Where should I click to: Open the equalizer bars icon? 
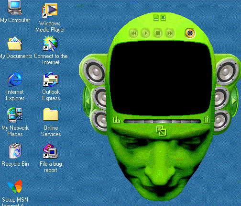tap(117, 120)
